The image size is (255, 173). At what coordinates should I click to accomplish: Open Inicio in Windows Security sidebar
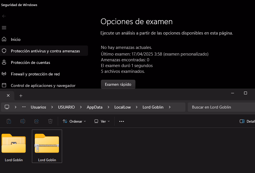(16, 39)
